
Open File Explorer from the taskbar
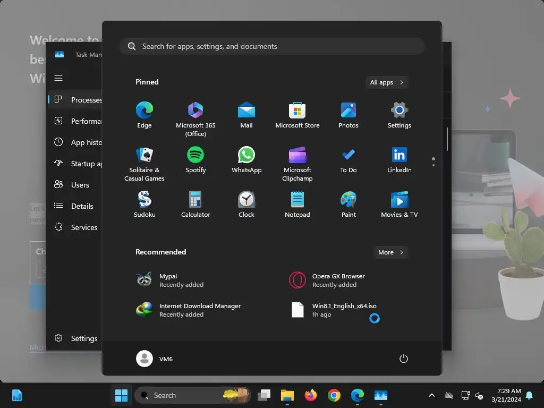tap(287, 395)
